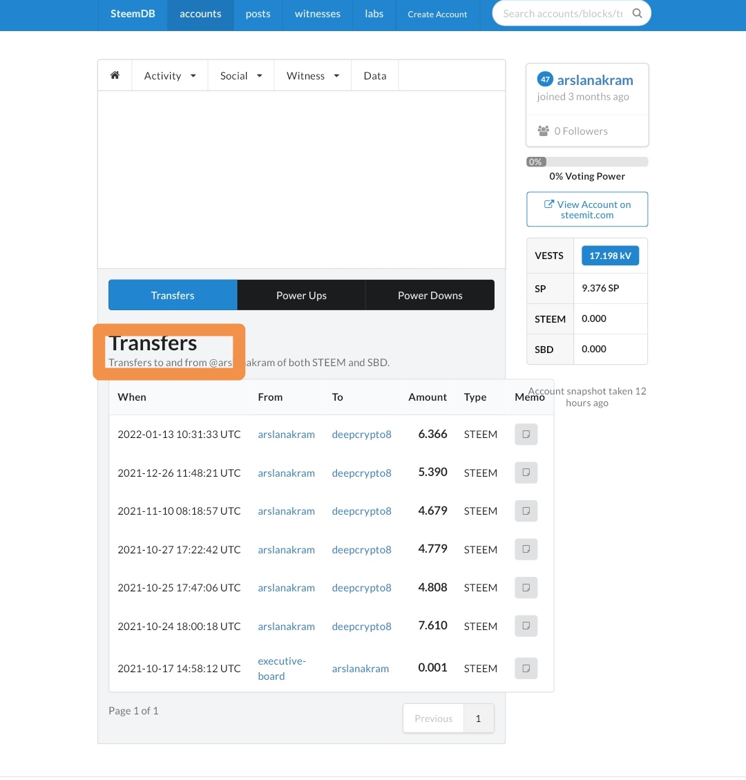This screenshot has height=780, width=746.
Task: Open executive-board sender link
Action: click(x=282, y=669)
